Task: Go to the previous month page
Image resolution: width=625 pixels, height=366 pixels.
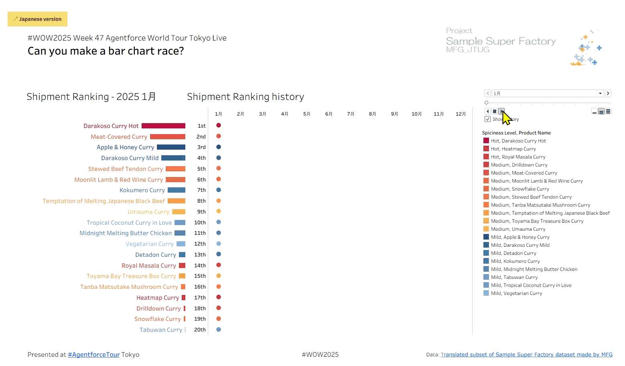Action: click(488, 94)
